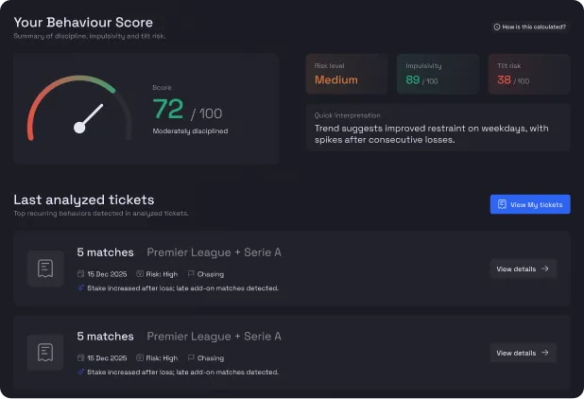Click the calendar icon on the first ticket
Screen dimensions: 584x399
(x=80, y=274)
